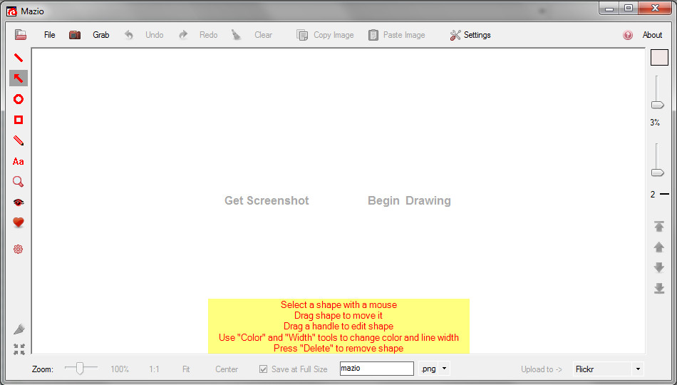Screen dimensions: 677x385
Task: Click the line width preview showing 2
Action: tap(659, 195)
